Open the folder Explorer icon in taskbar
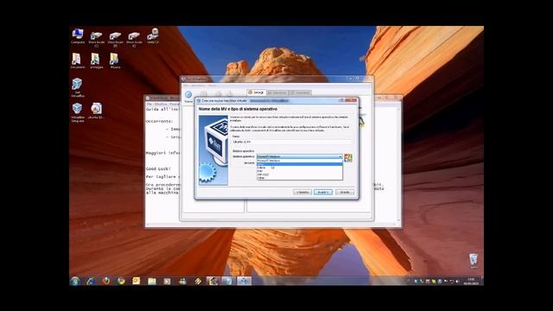 coord(152,281)
